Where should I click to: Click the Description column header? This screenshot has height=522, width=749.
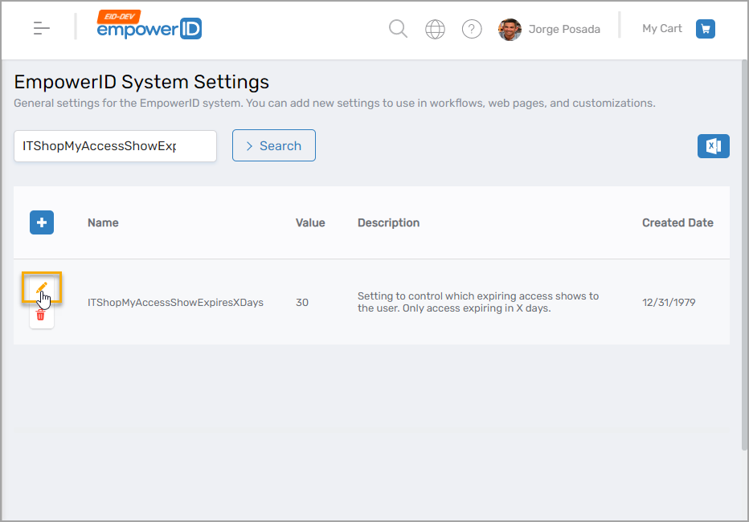[x=388, y=222]
